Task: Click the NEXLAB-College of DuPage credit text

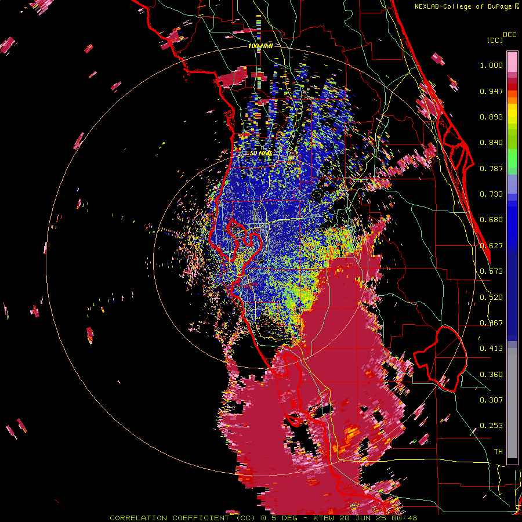Action: [463, 6]
